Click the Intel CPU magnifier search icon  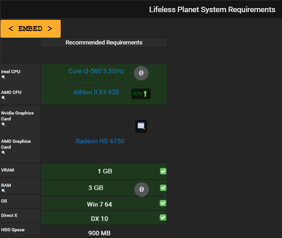(x=3, y=77)
